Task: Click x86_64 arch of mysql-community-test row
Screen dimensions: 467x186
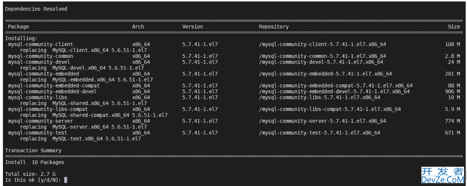Action: click(141, 133)
